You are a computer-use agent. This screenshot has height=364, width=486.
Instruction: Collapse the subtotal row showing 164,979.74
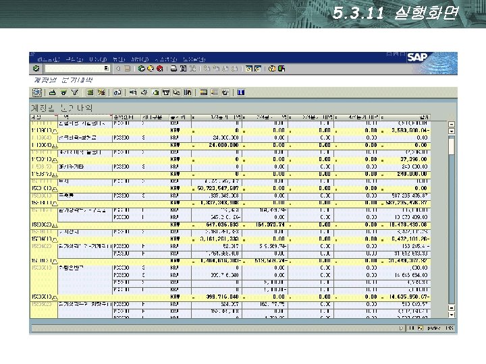pos(55,226)
